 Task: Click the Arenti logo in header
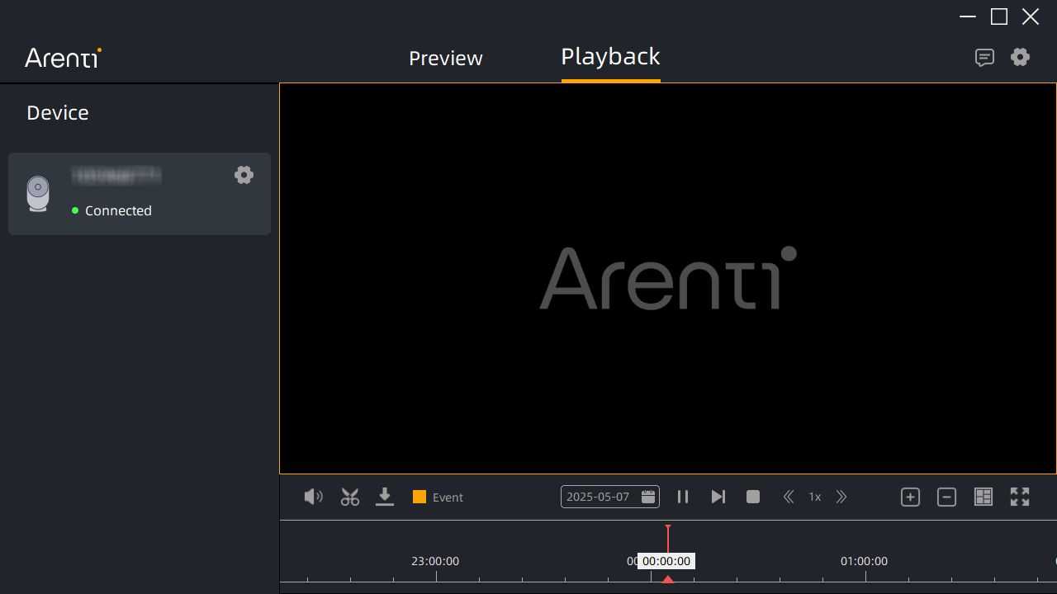[63, 57]
